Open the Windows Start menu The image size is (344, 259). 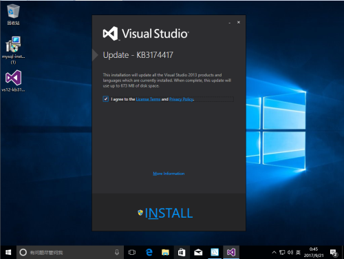(8, 252)
